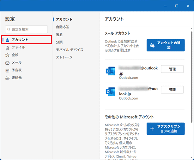Close the settings window
The height and width of the screenshot is (160, 194).
click(x=188, y=6)
